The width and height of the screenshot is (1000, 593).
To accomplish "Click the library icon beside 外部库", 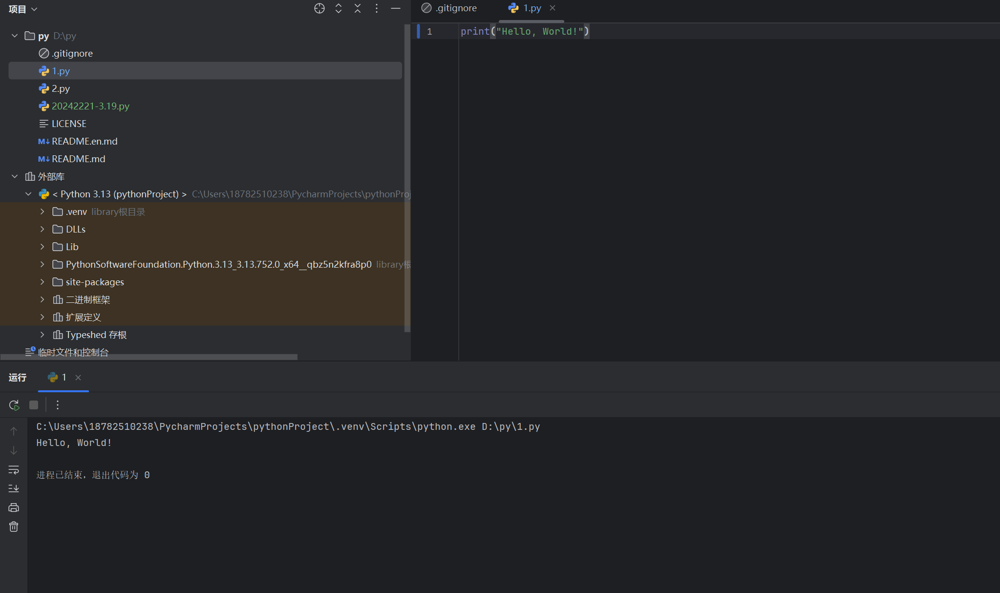I will (30, 176).
